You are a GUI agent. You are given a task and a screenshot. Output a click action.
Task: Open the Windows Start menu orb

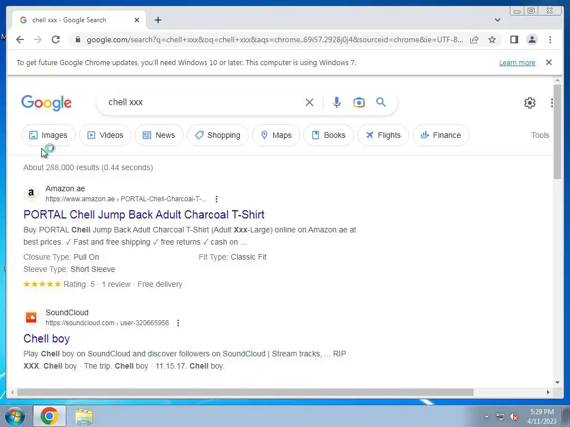tap(14, 416)
